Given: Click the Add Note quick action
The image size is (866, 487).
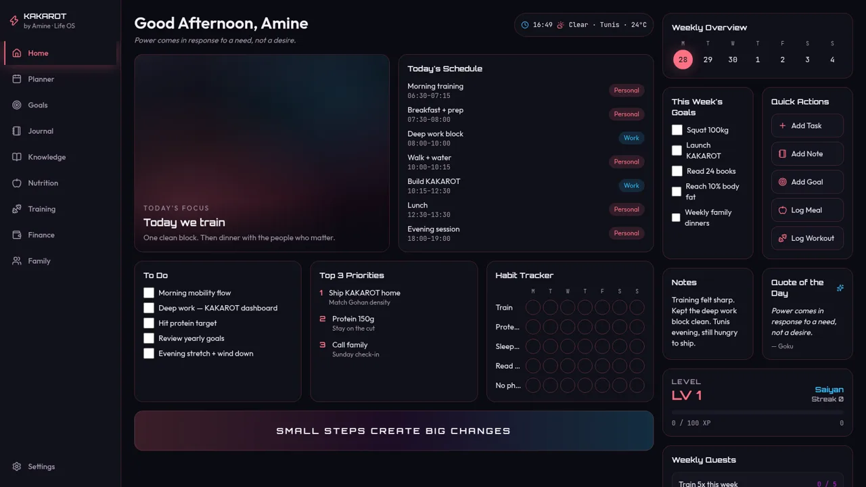Looking at the screenshot, I should 807,154.
